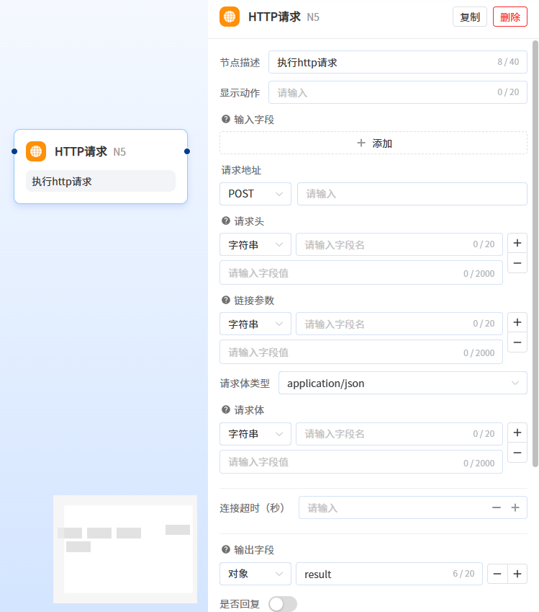Click the HTTP globe icon in panel header
539x612 pixels.
coord(230,17)
